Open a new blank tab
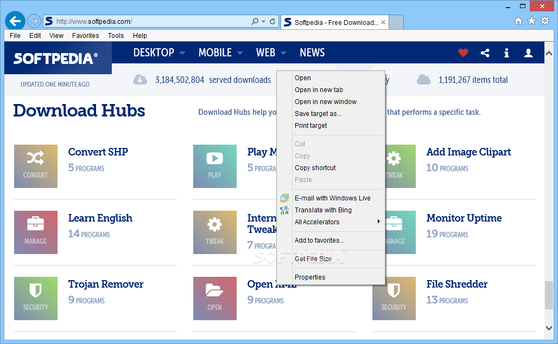558x344 pixels. pos(396,22)
